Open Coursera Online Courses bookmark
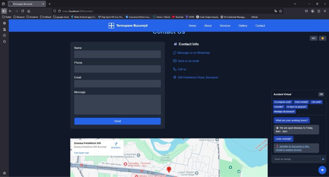The width and height of the screenshot is (329, 177). (x=138, y=17)
